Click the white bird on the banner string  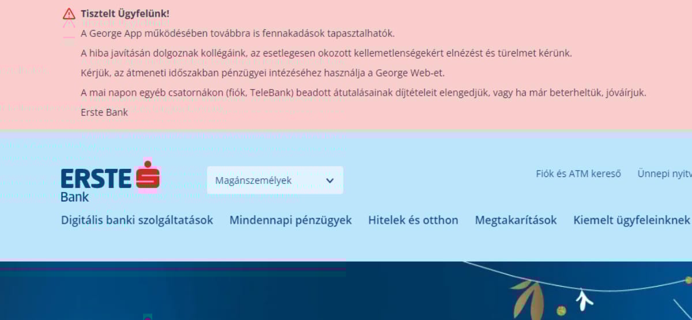pos(585,300)
